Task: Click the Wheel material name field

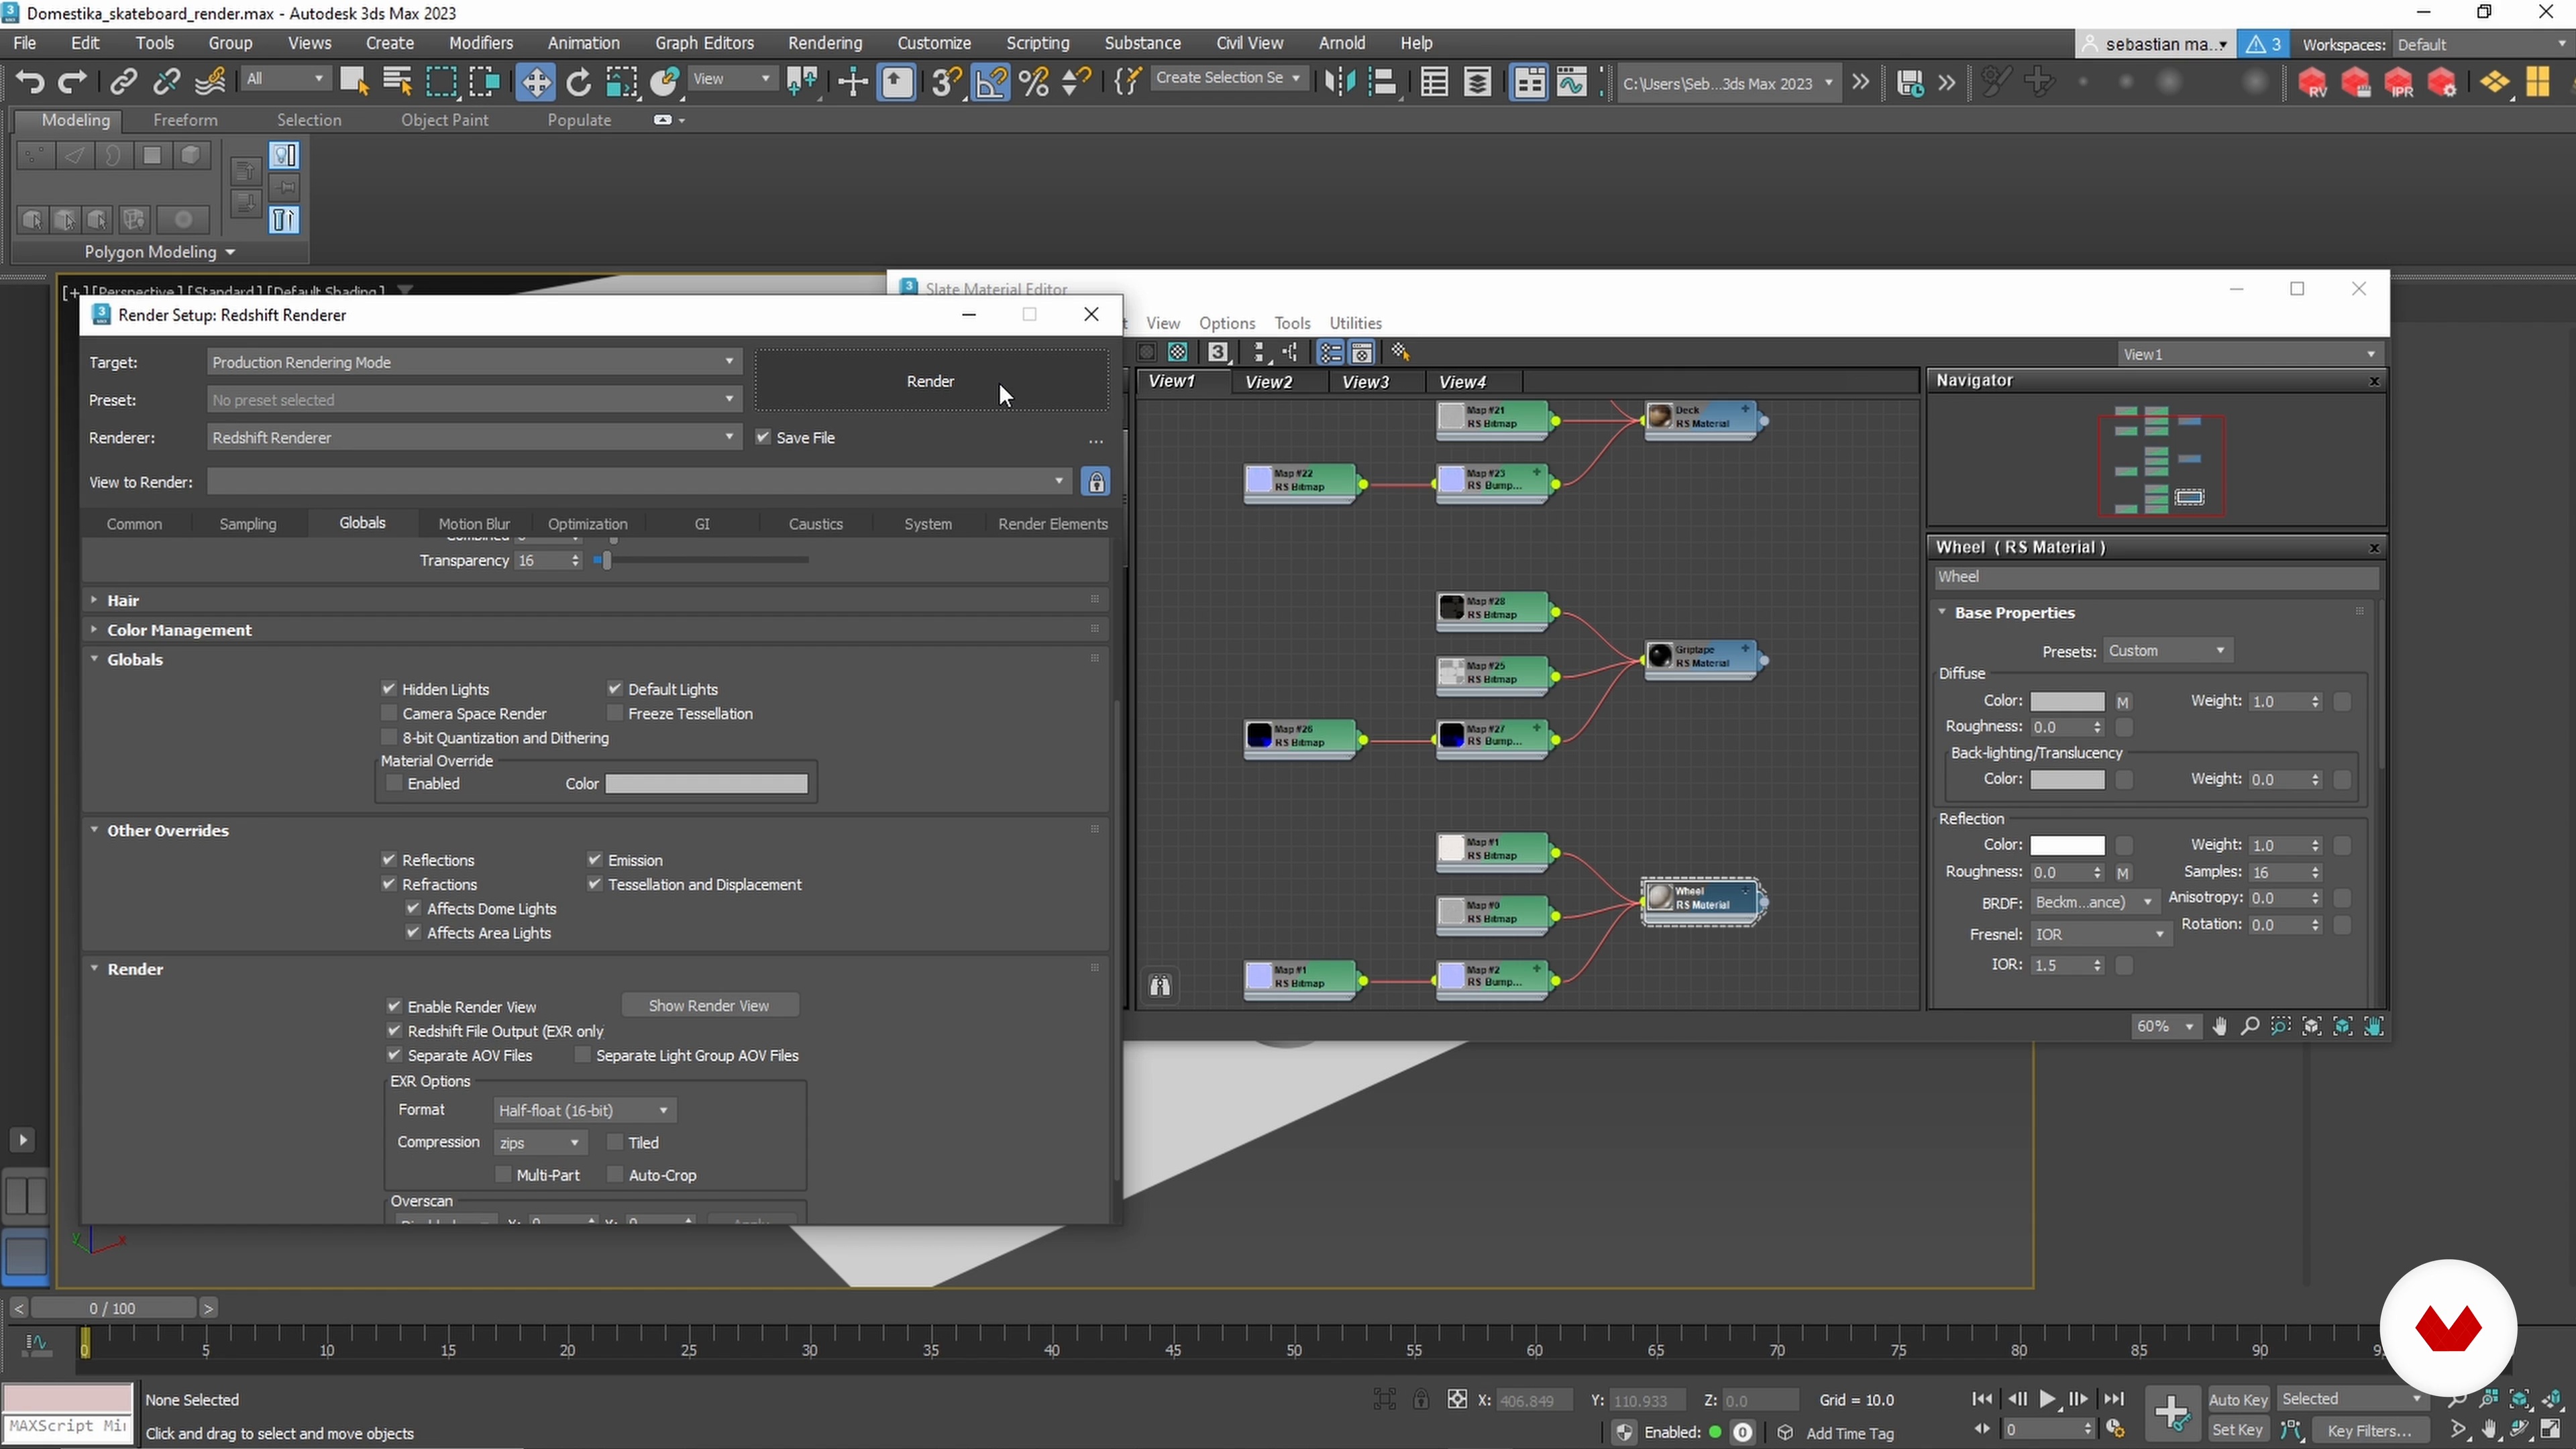Action: tap(2156, 577)
